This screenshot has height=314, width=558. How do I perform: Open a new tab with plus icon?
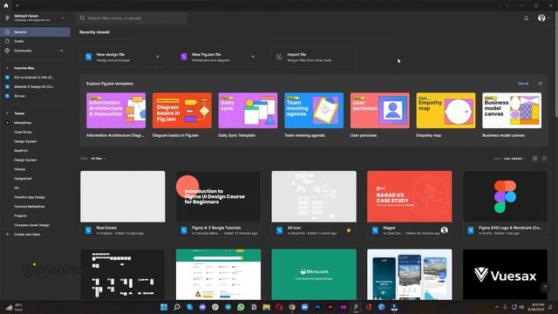click(17, 5)
